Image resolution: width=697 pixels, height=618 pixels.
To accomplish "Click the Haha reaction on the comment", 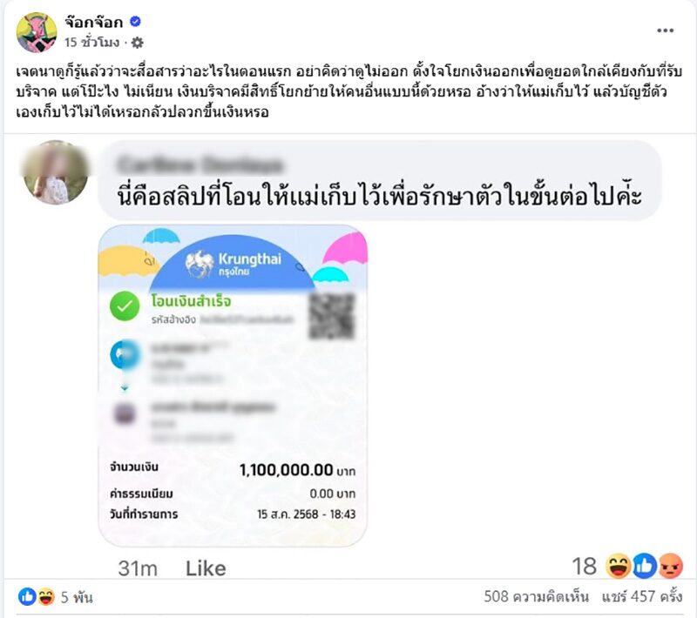I will pos(618,566).
